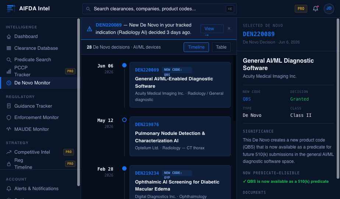This screenshot has width=340, height=199.
Task: Click the PRO badge beside Reg Timeline
Action: coord(70,164)
